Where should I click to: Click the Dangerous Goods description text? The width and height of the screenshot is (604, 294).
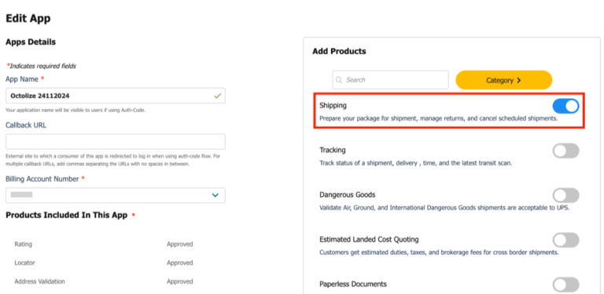[x=444, y=208]
